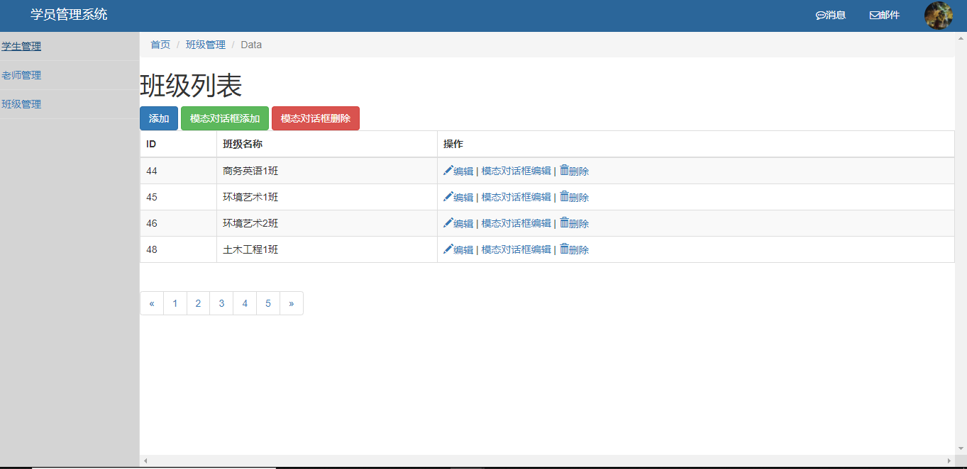The height and width of the screenshot is (469, 967).
Task: Go to page 5 in pagination
Action: pos(268,303)
